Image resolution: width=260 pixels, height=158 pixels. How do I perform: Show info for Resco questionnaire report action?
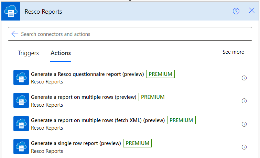pos(244,78)
